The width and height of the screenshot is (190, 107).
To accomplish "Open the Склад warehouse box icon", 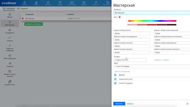I will click(60, 3).
